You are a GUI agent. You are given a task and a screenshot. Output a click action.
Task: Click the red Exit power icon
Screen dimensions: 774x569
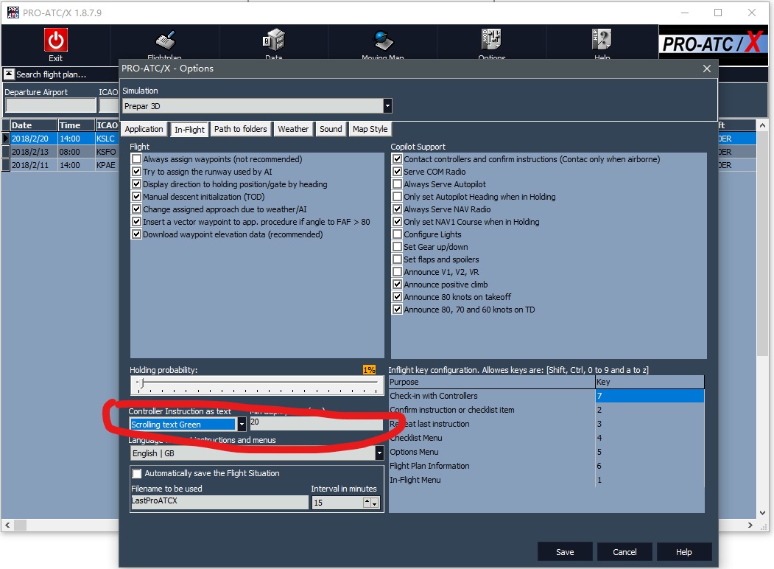coord(55,40)
